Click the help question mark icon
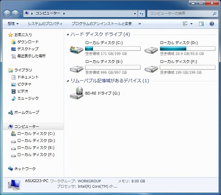 pyautogui.click(x=212, y=24)
